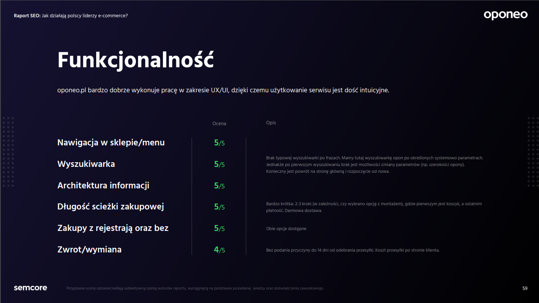Click the Długość scieżki zakupowej label
539x303 pixels.
(x=111, y=206)
